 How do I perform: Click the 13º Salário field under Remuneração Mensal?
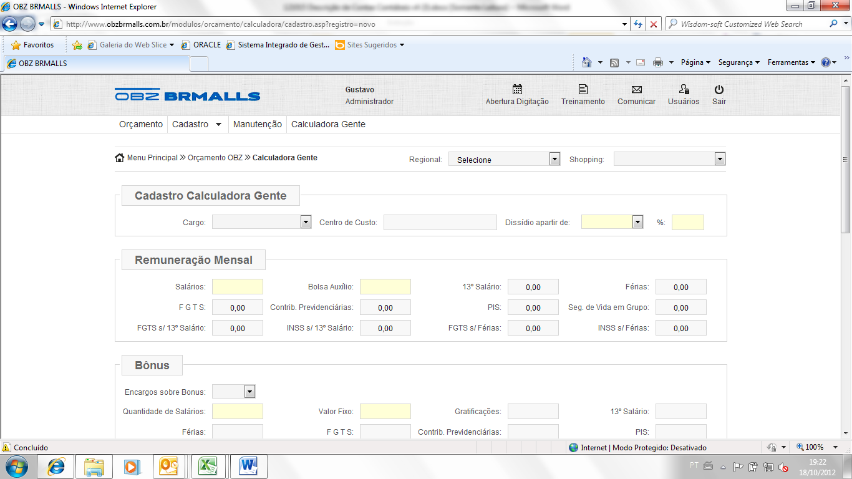click(x=533, y=287)
